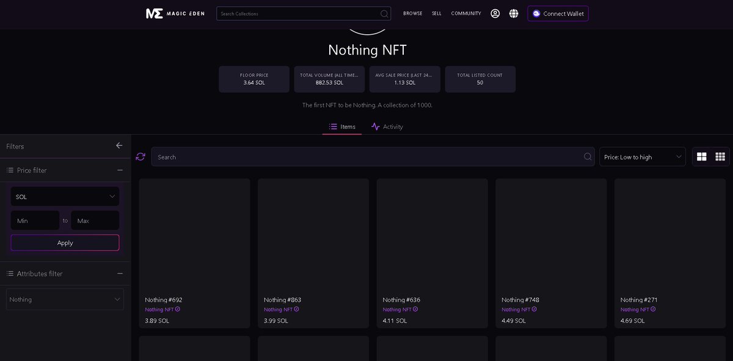This screenshot has width=733, height=361.
Task: Click the 4.11 SOL price
Action: 395,321
